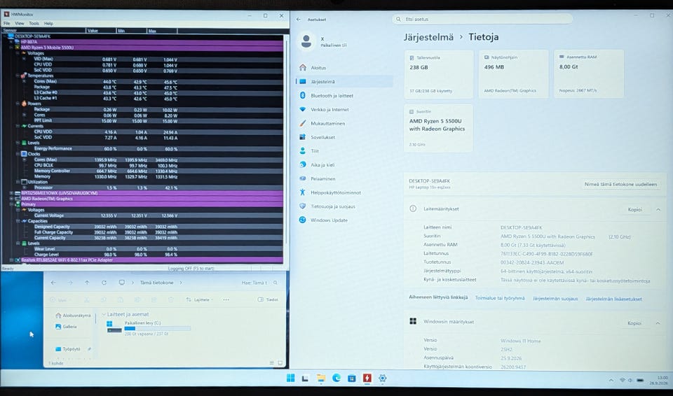Click Kopioi button for Laitemääritykset
This screenshot has height=396, width=673.
pos(635,210)
